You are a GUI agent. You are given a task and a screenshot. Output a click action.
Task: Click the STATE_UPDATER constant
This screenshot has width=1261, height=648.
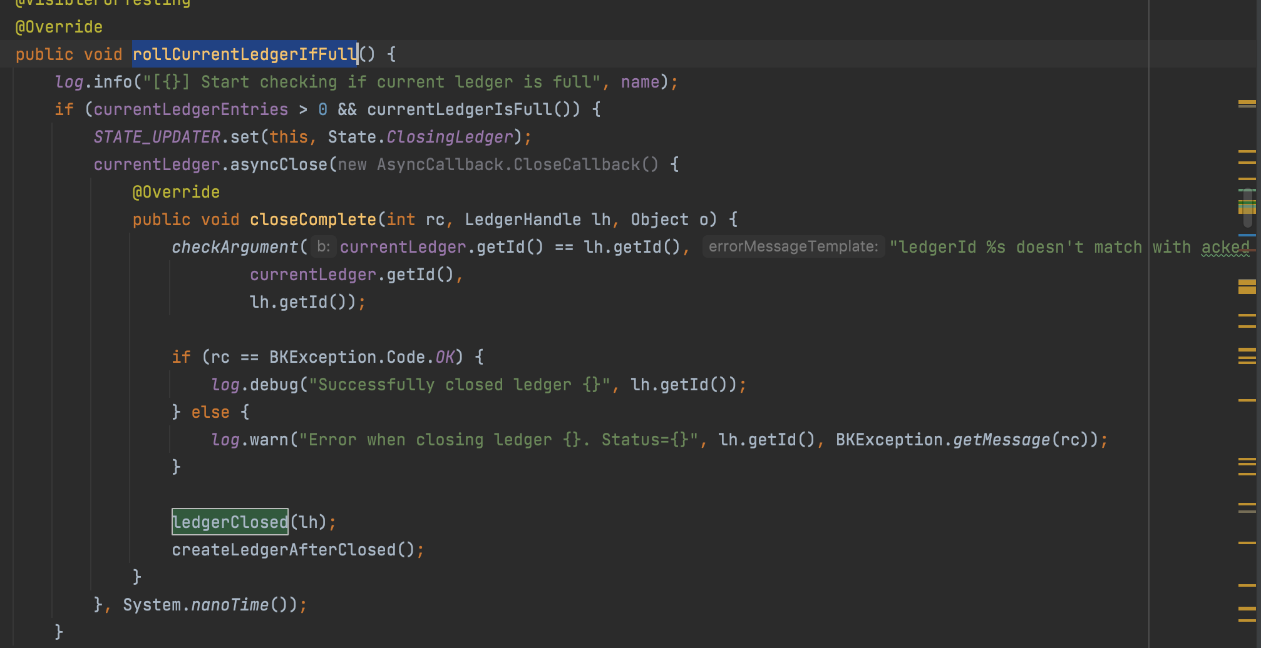coord(157,137)
